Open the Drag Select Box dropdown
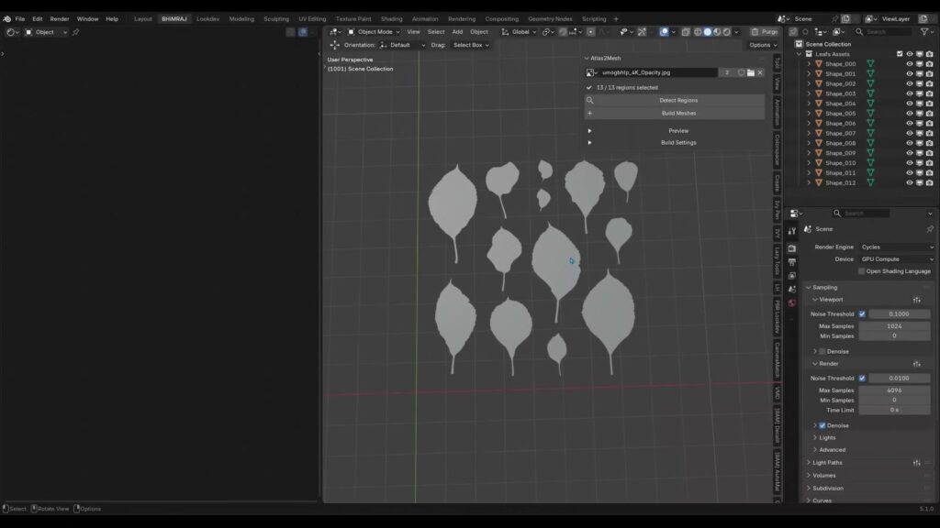 point(471,45)
